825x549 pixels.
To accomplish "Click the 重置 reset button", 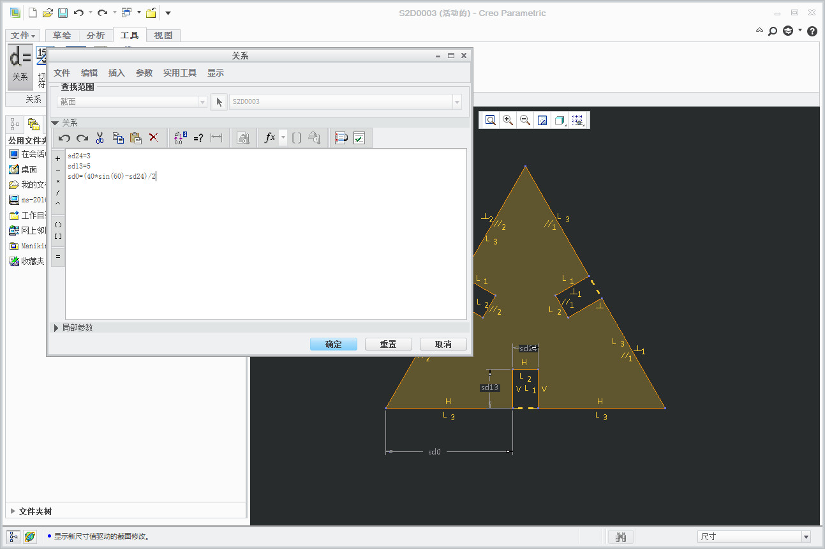I will coord(389,344).
